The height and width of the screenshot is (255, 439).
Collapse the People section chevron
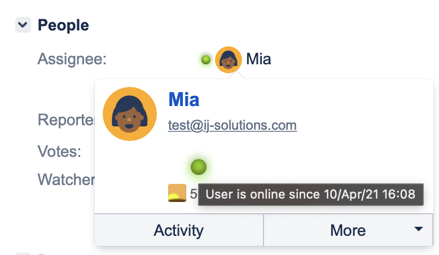[23, 25]
